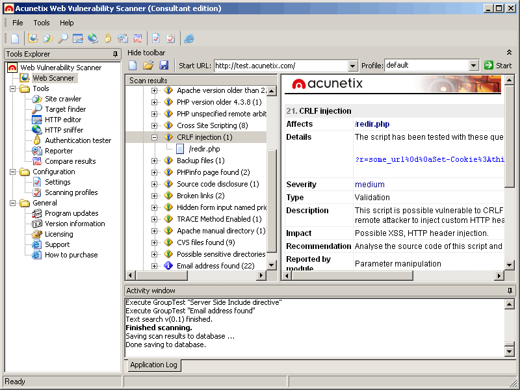Follow the /redir.php link in Affects row
This screenshot has width=520, height=390.
pos(372,124)
